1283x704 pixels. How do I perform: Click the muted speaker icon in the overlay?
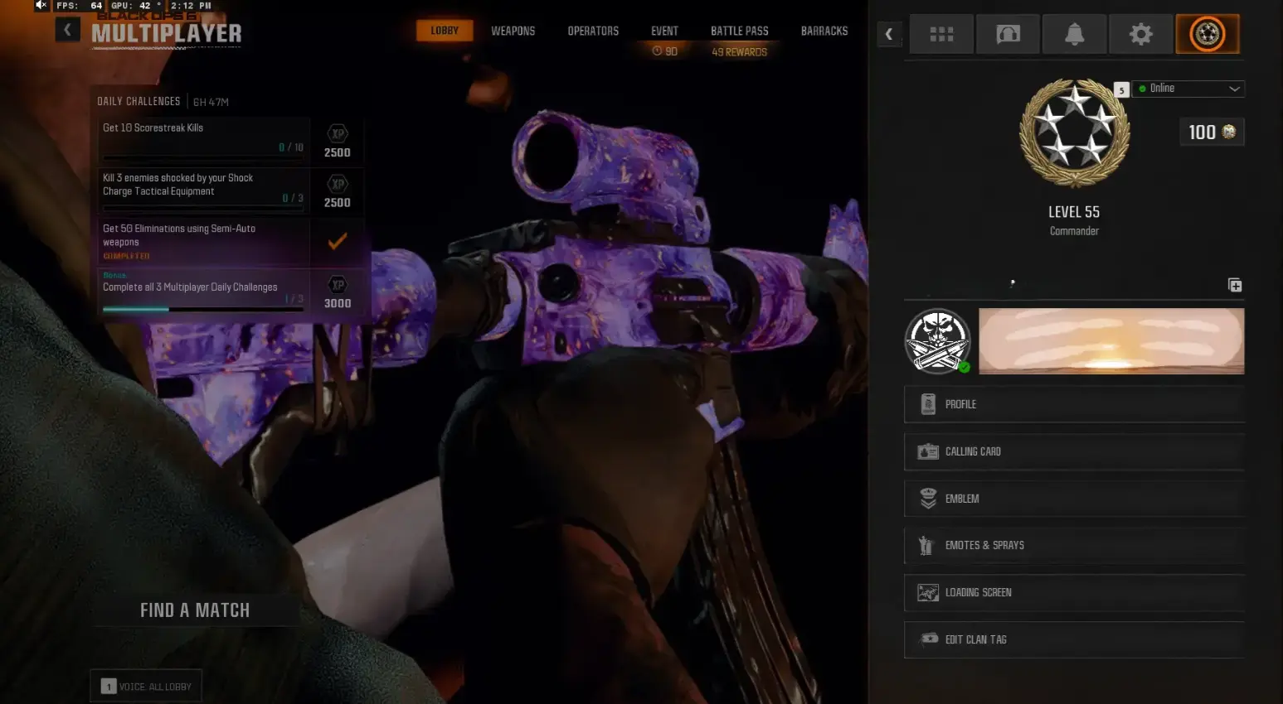41,5
